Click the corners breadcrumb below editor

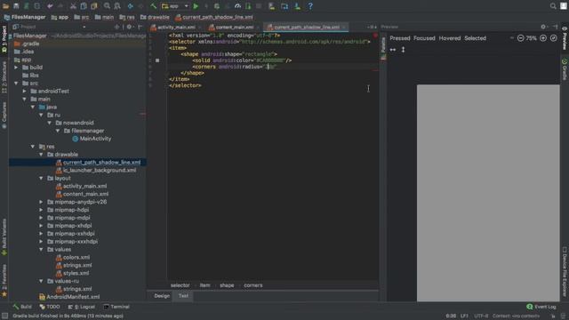click(252, 285)
